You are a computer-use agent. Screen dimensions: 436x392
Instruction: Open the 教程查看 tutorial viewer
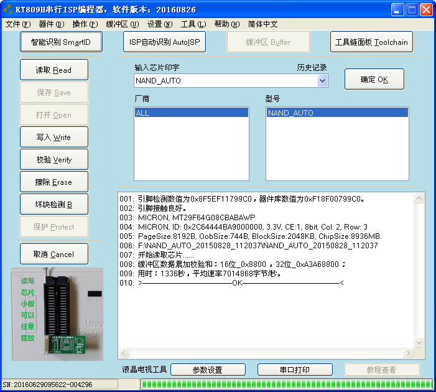[x=381, y=370]
